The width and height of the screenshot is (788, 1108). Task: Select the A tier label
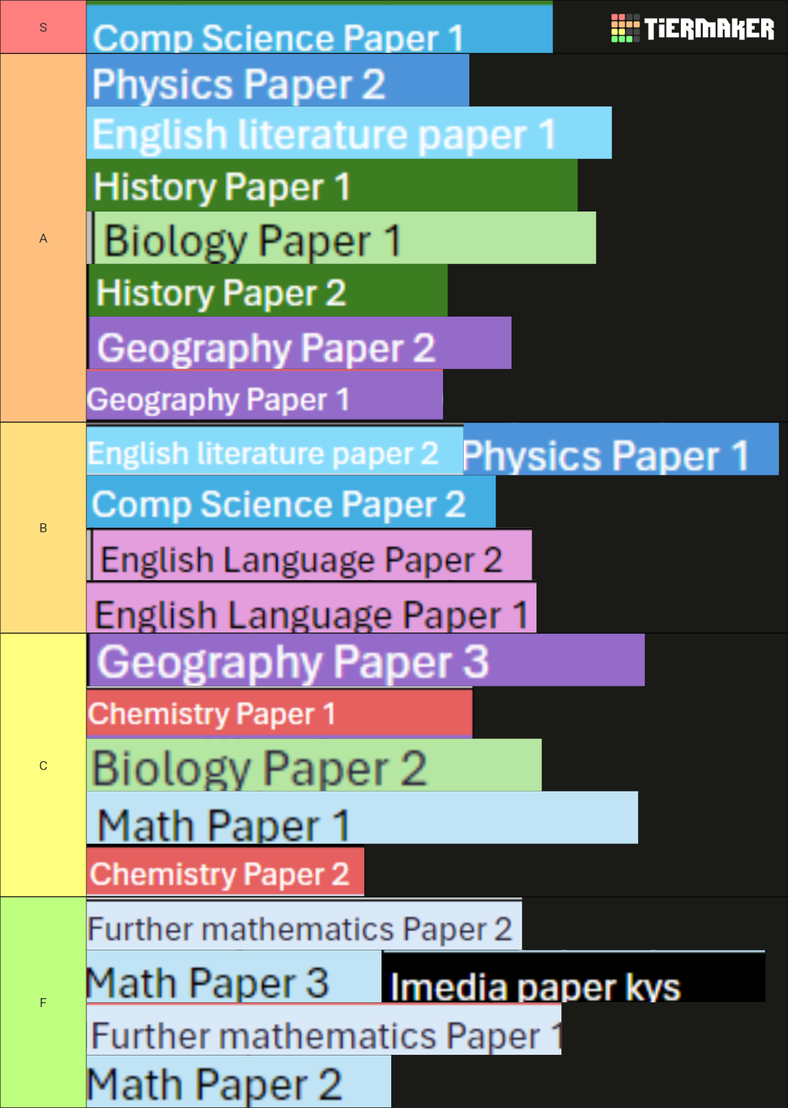[x=44, y=238]
